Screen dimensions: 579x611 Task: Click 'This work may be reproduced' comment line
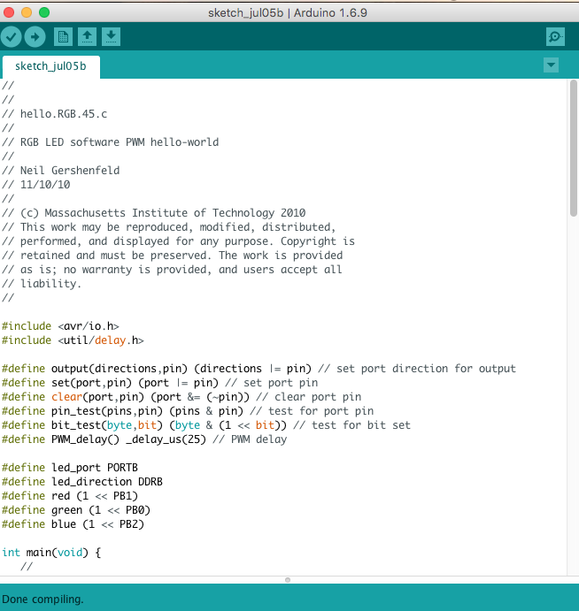pos(168,227)
